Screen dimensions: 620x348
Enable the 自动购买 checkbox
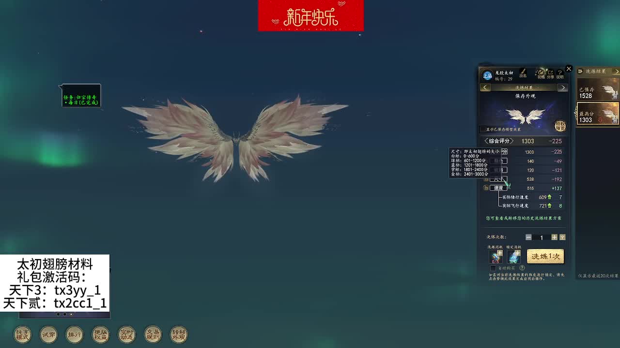click(x=493, y=268)
